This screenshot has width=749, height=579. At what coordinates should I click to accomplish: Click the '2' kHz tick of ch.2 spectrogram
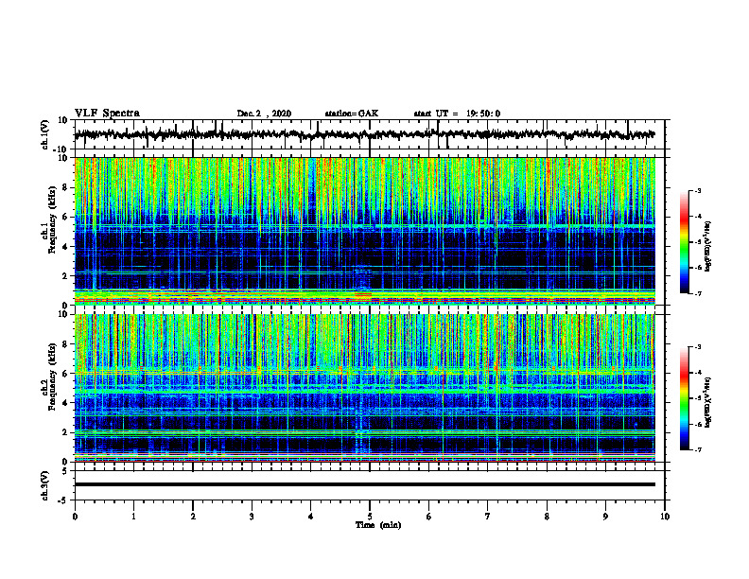pyautogui.click(x=67, y=432)
